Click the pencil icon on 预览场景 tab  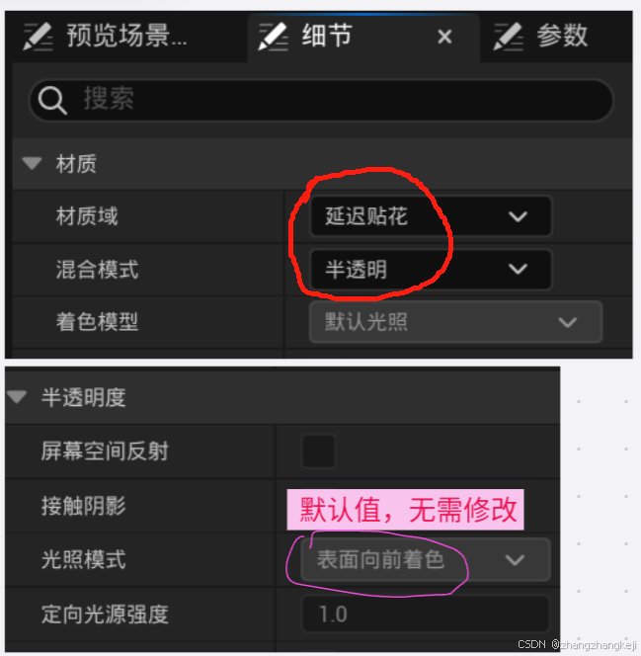39,37
